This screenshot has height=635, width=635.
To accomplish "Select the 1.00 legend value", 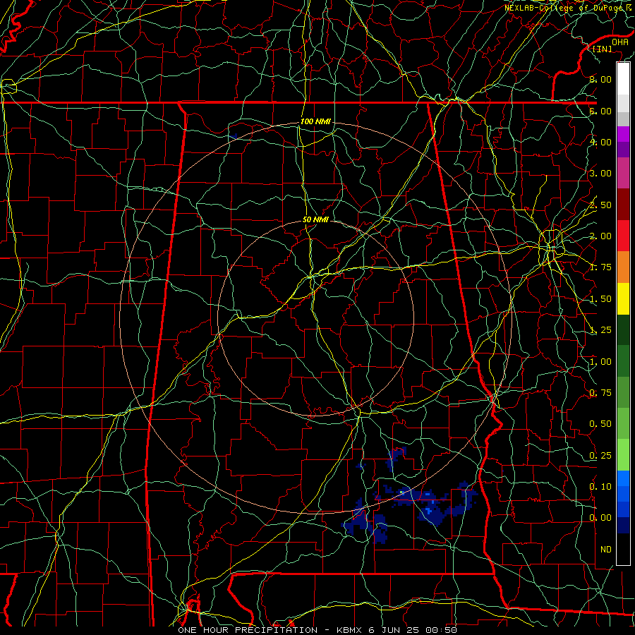I will (x=600, y=362).
